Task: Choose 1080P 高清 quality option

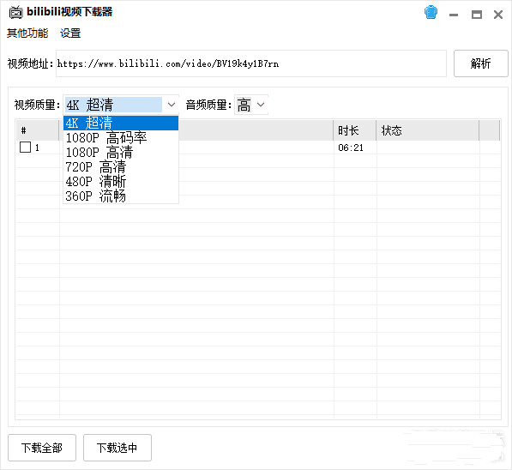Action: point(121,152)
